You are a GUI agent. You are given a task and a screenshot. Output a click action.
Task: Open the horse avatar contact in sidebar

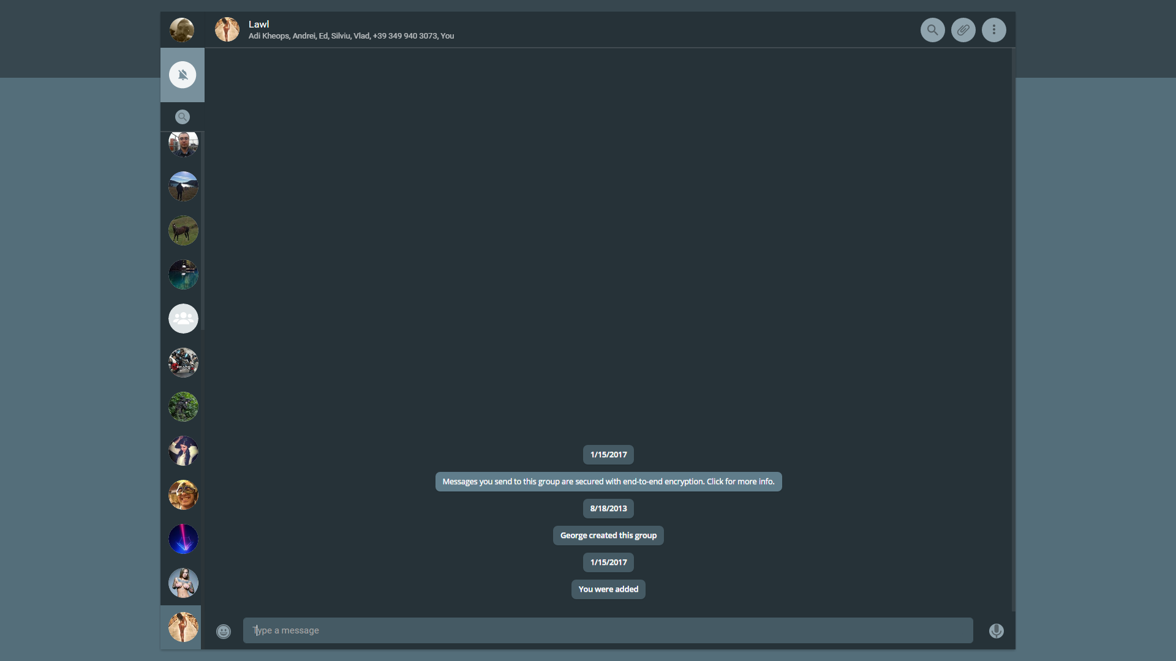183,230
